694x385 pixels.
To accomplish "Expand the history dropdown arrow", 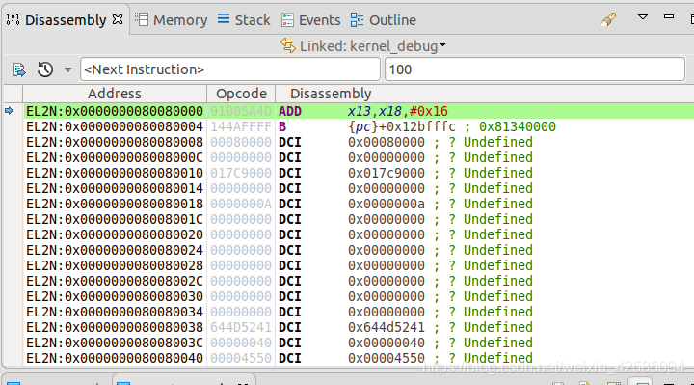I will point(67,69).
